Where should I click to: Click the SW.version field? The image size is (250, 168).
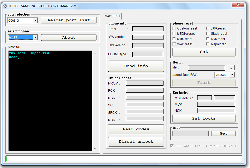(148, 37)
